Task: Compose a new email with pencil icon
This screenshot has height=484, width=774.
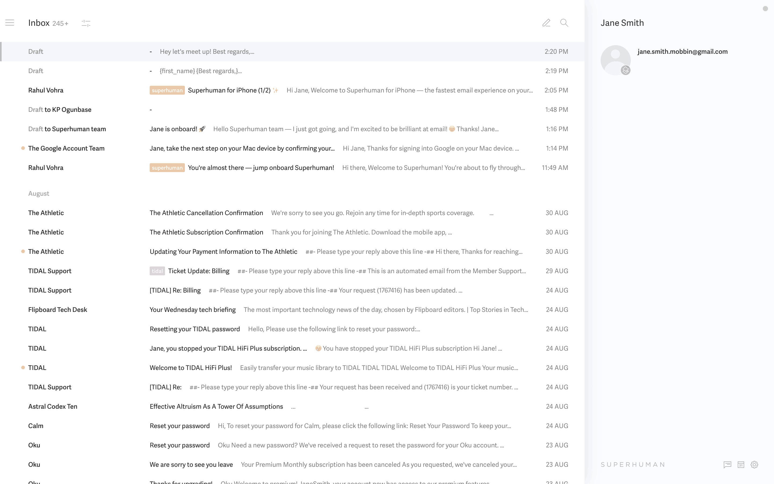Action: tap(546, 23)
